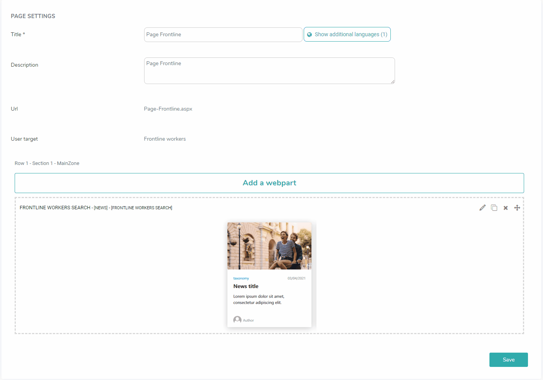Remove the webpart via the X icon
This screenshot has width=543, height=380.
click(506, 207)
